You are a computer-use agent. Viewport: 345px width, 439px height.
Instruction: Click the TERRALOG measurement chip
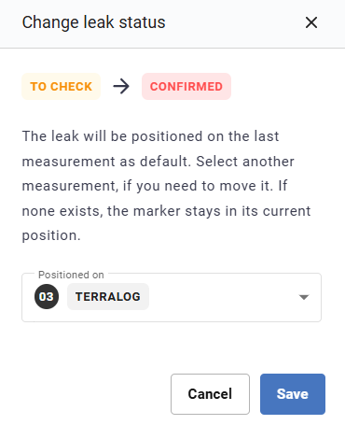108,296
